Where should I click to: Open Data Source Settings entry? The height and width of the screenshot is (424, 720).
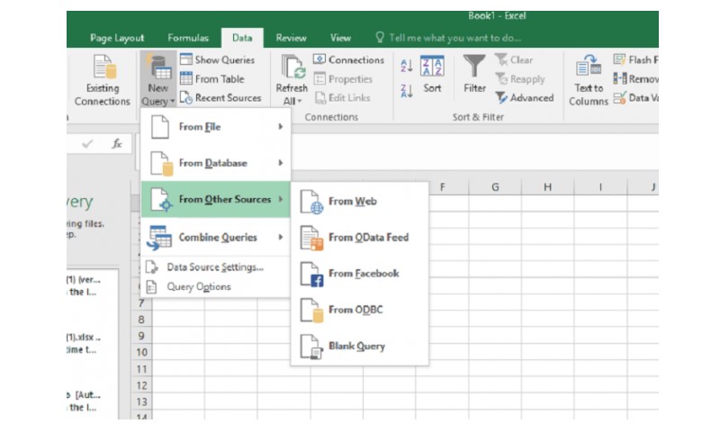[x=216, y=266]
